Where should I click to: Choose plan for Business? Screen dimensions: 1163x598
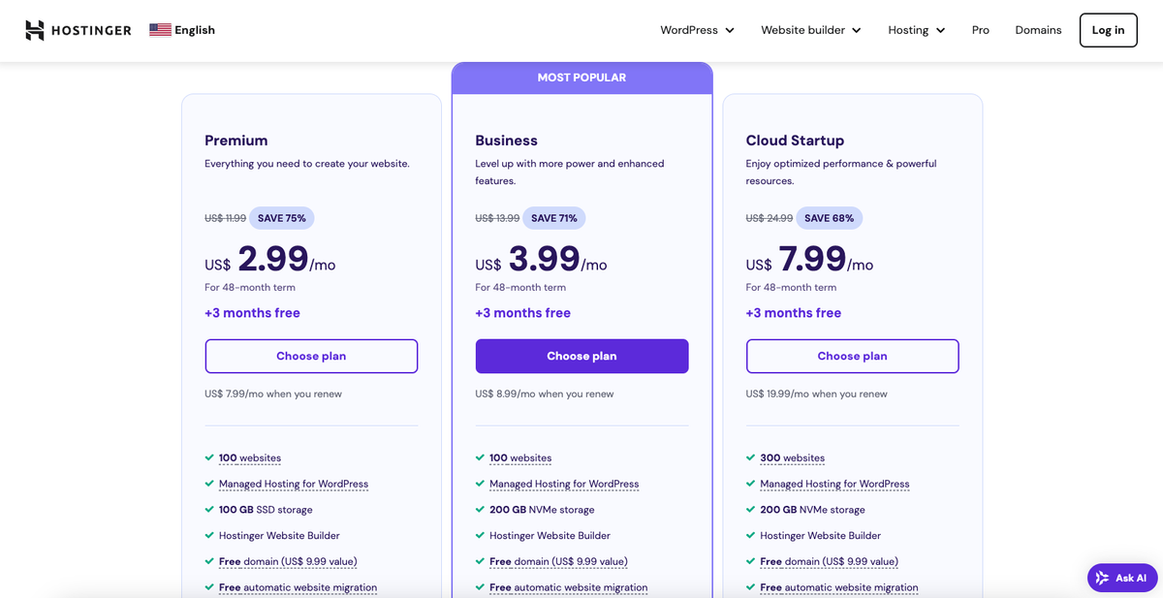(x=581, y=356)
